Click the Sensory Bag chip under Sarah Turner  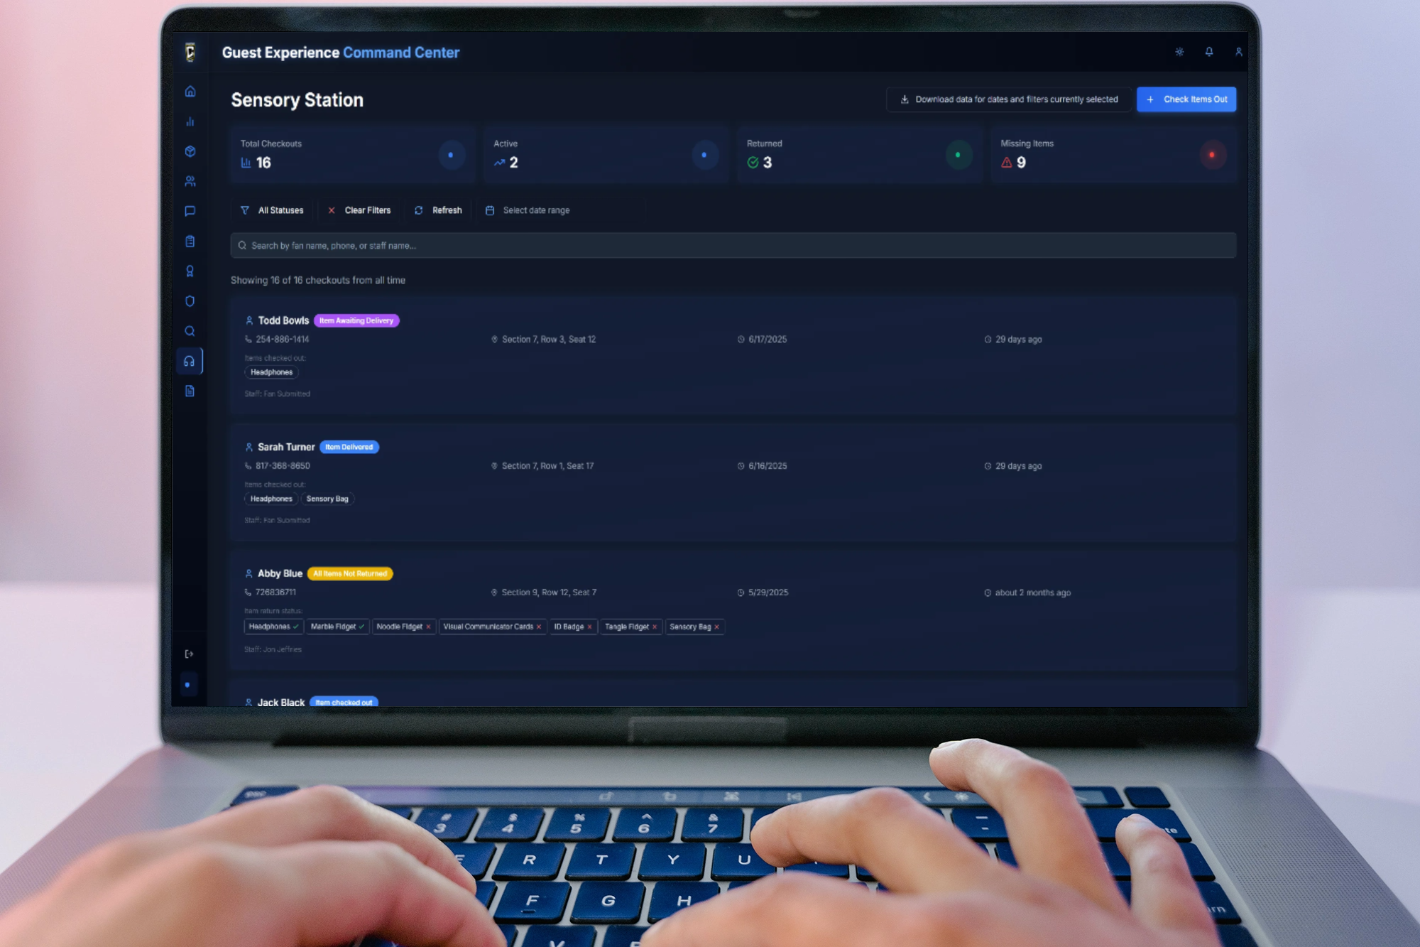(x=327, y=499)
